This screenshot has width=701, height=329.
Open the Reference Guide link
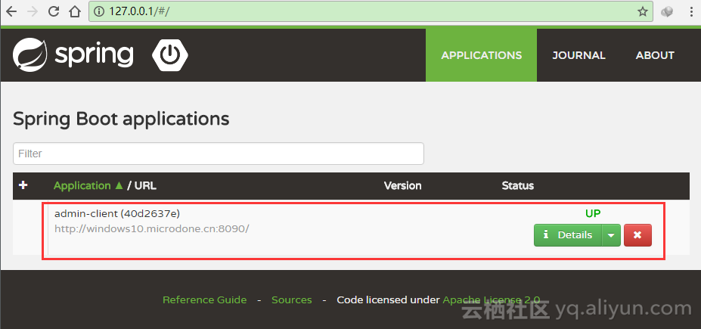click(204, 300)
